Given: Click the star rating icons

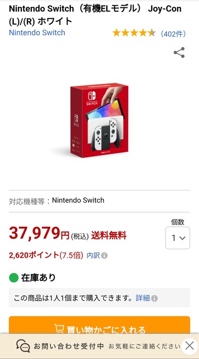Looking at the screenshot, I should (134, 34).
